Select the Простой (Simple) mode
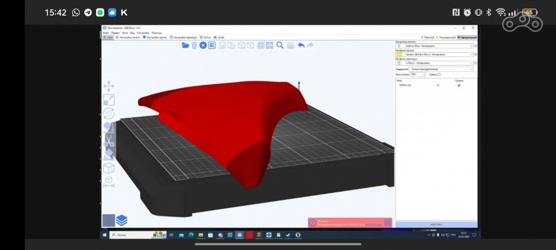 [428, 38]
